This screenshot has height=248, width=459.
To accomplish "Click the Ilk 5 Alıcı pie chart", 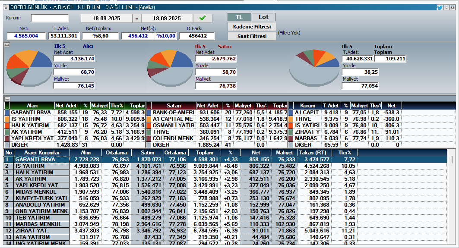I will point(29,68).
